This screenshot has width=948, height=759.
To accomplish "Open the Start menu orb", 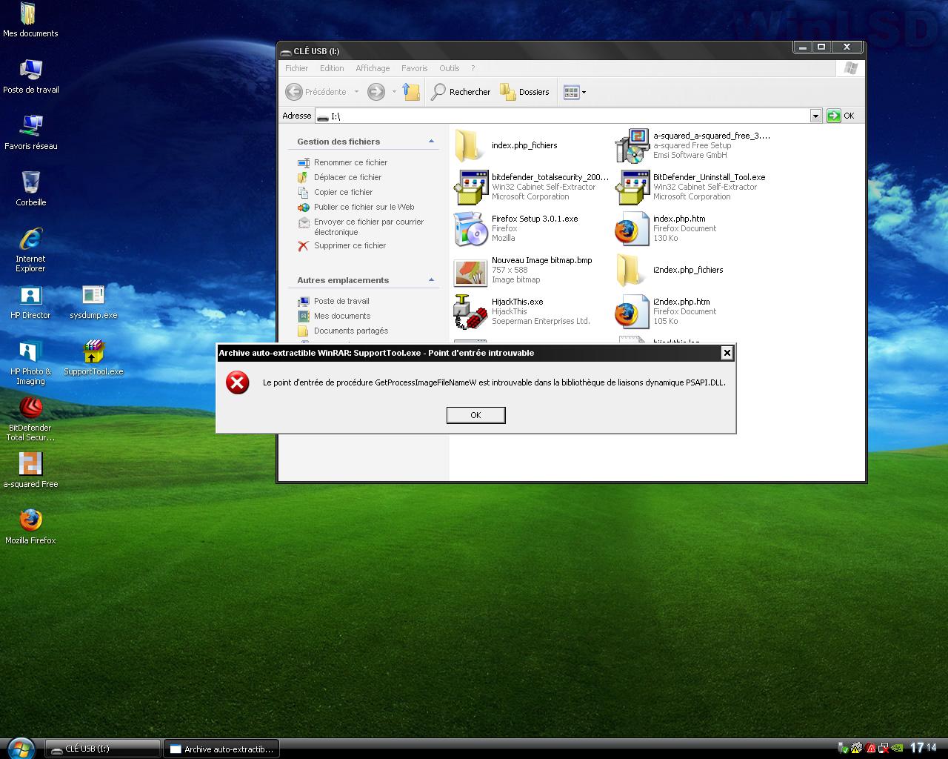I will click(21, 747).
